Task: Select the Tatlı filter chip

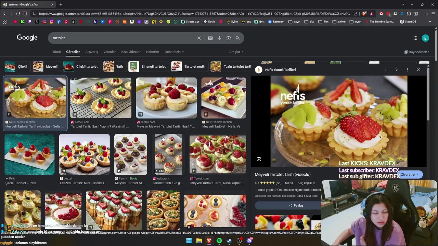Action: tap(114, 66)
